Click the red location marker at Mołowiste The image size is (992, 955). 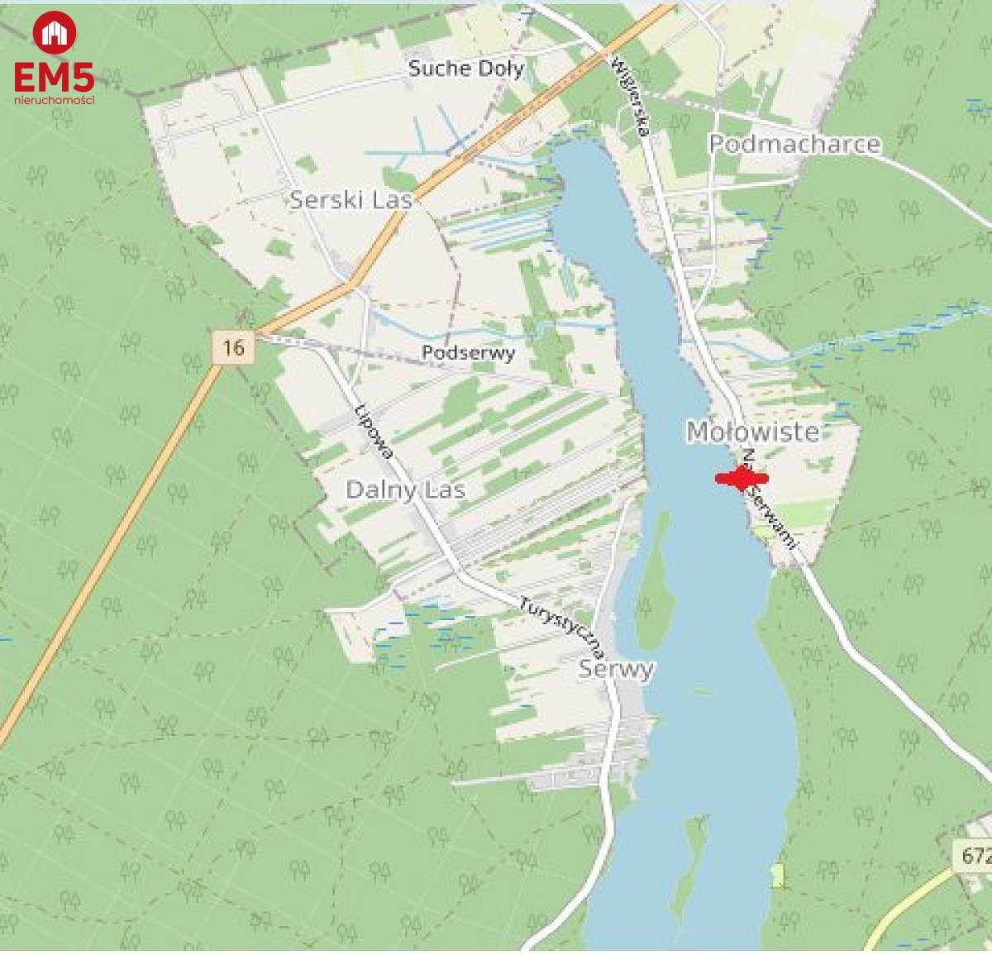click(742, 478)
